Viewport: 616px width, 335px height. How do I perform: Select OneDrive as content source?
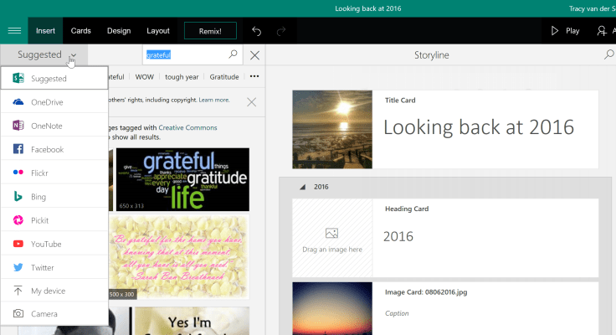click(48, 102)
